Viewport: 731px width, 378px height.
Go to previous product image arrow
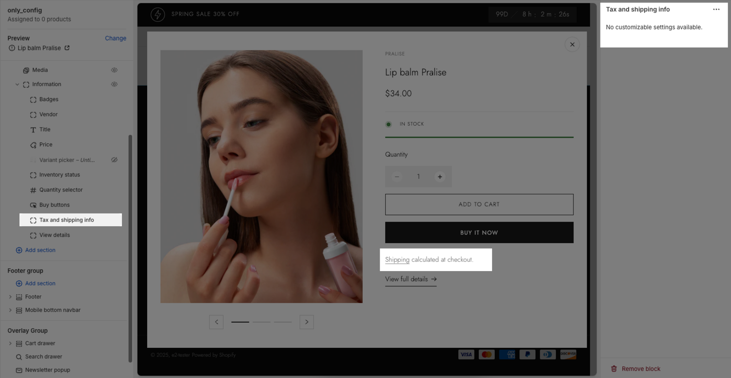click(216, 322)
